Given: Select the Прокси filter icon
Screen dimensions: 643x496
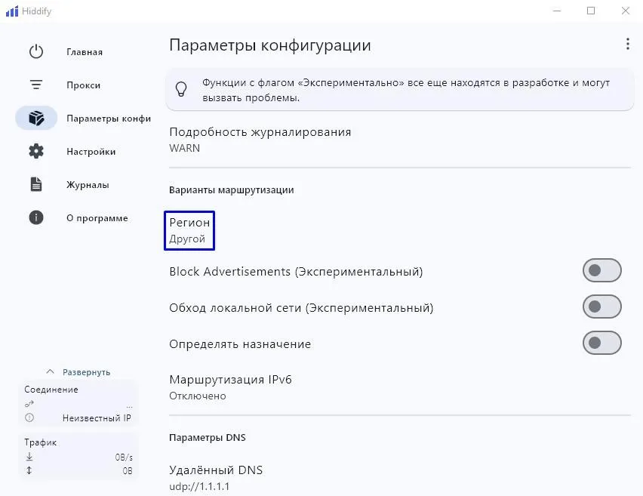Looking at the screenshot, I should (36, 85).
